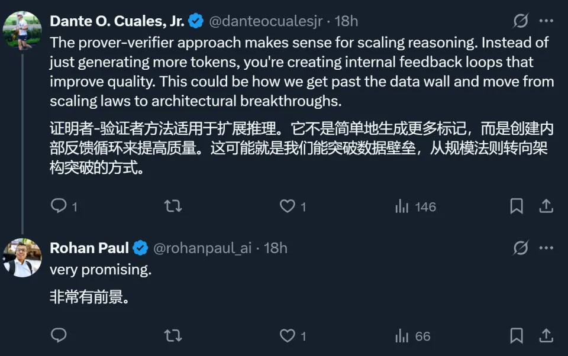The height and width of the screenshot is (356, 568).
Task: Repost Dante O. Cuales's tweet
Action: click(x=173, y=206)
